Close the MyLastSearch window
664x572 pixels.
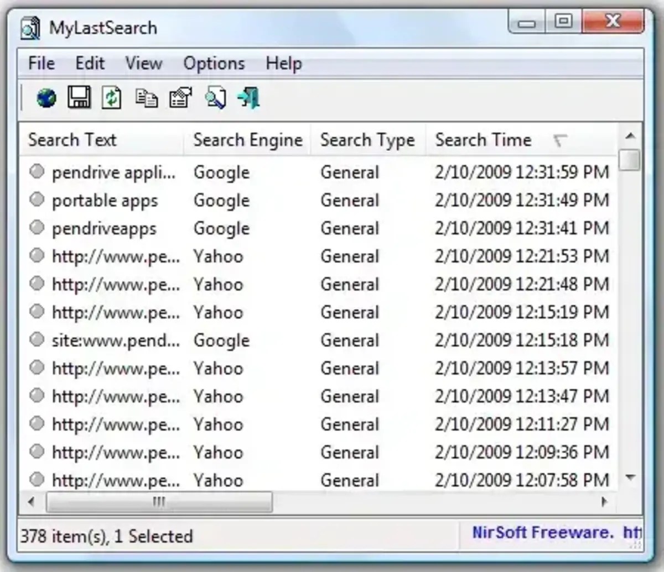tap(613, 22)
